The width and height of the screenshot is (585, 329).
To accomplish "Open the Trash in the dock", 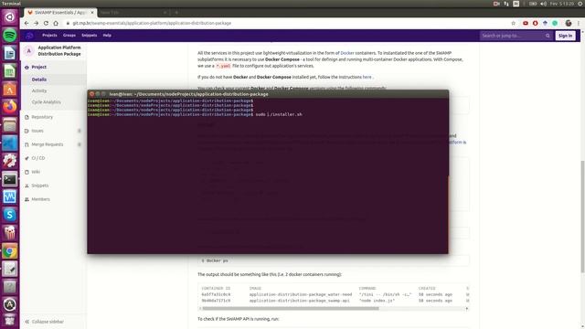I will pos(10,321).
